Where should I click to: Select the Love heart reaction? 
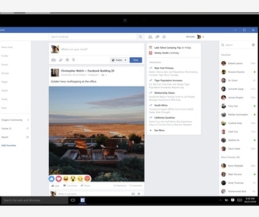pyautogui.click(x=59, y=179)
